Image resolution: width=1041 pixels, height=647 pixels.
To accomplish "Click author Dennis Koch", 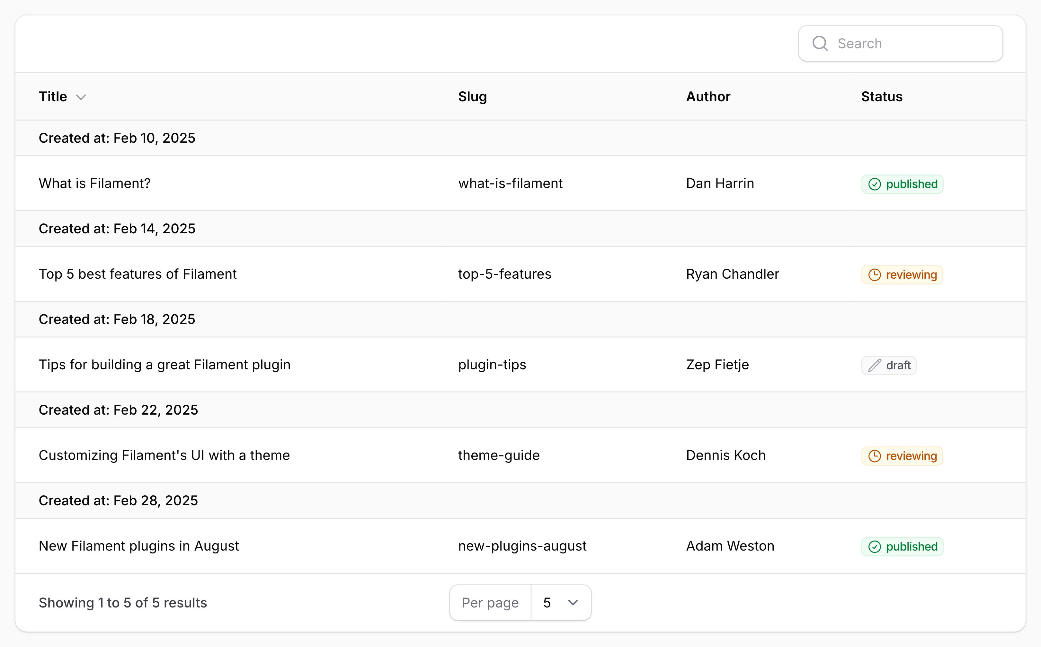I will tap(725, 455).
